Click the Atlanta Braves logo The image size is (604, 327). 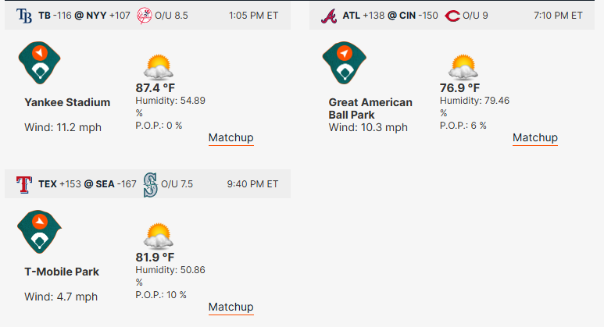[x=329, y=16]
